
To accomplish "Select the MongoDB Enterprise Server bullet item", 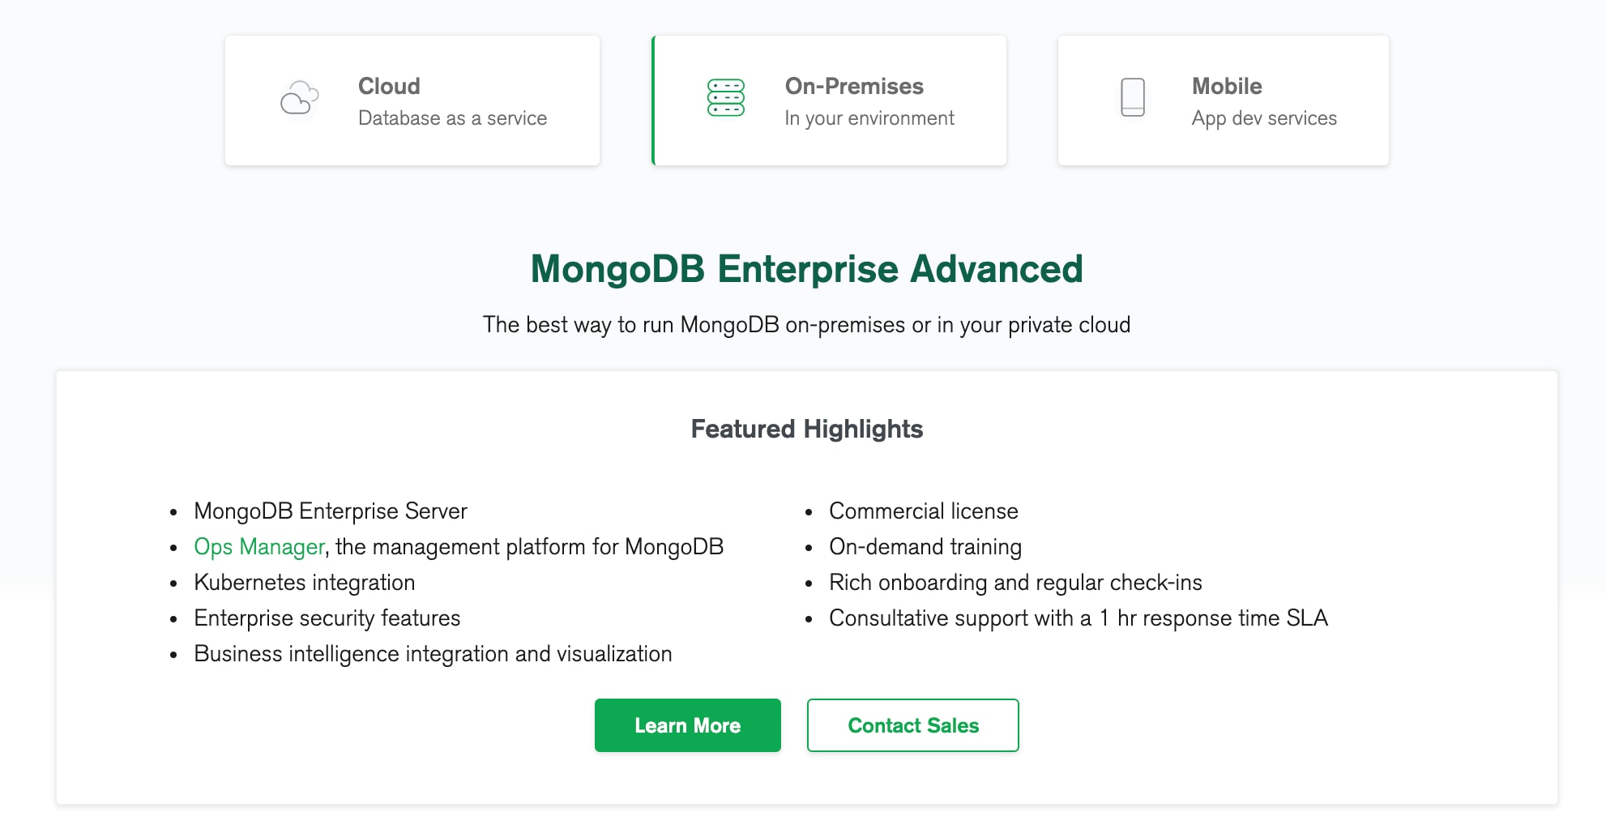I will pos(330,511).
